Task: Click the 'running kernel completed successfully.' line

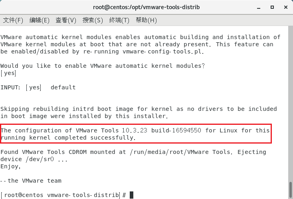Action: coord(68,138)
